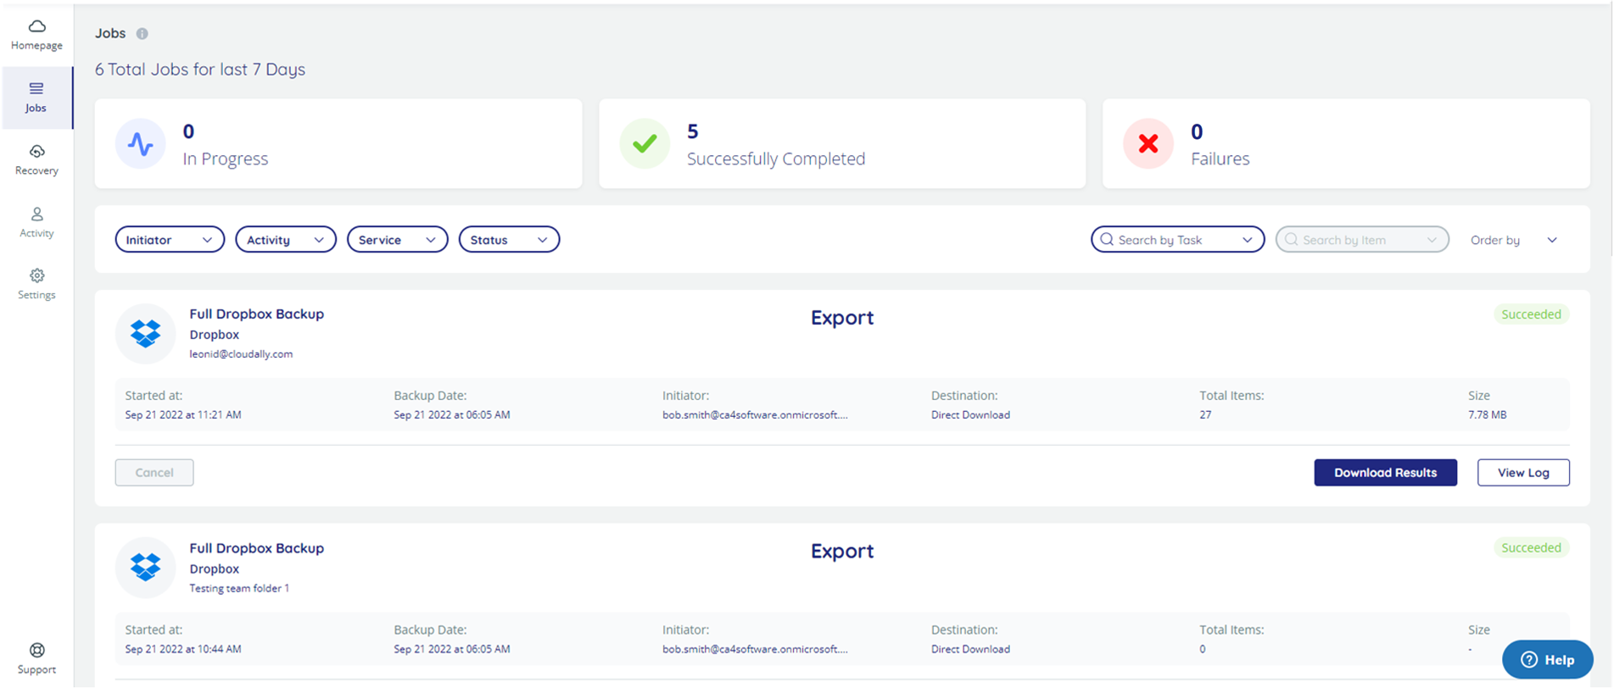Click the initiator email of the 11:21 AM job
This screenshot has width=1614, height=689.
pyautogui.click(x=755, y=415)
